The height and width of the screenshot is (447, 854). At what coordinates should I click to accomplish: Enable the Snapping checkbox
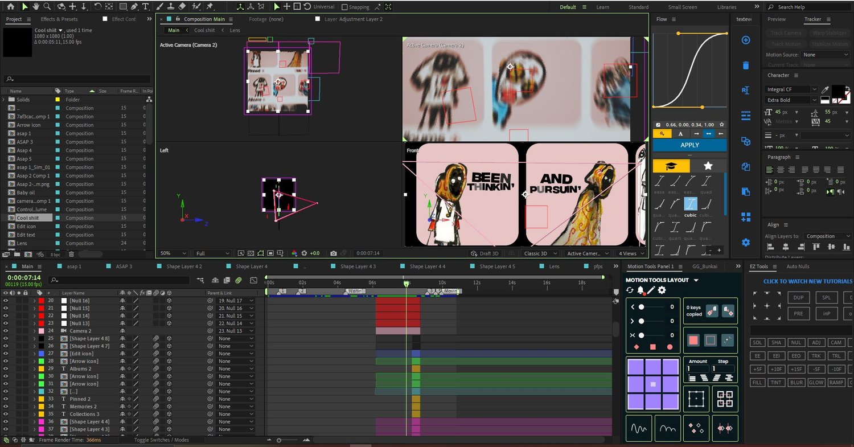pos(344,7)
